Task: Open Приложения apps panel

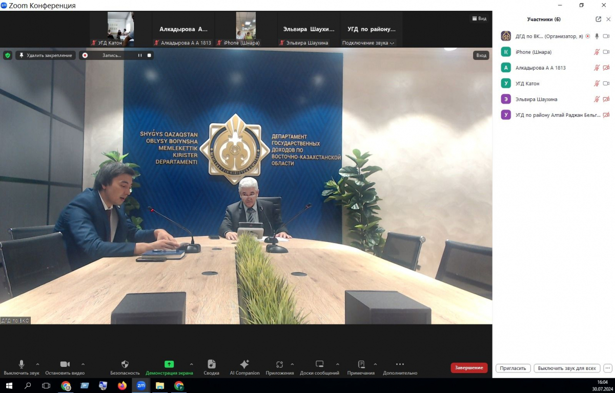Action: pos(280,367)
